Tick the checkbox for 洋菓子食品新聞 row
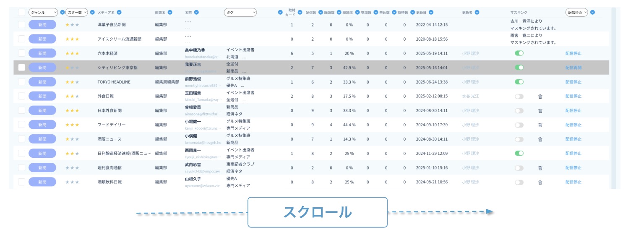The height and width of the screenshot is (235, 636). 21,25
